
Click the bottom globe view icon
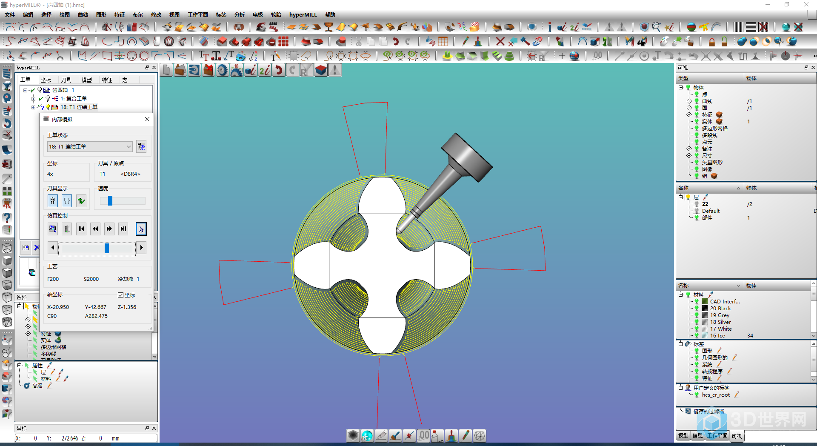(367, 435)
